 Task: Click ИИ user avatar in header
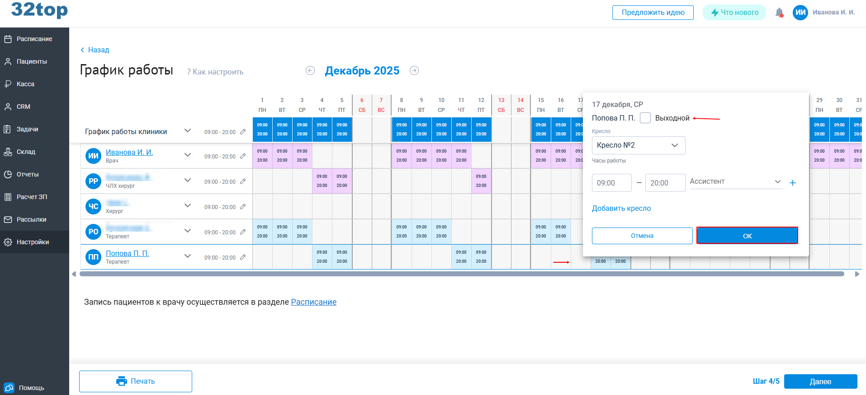(800, 13)
